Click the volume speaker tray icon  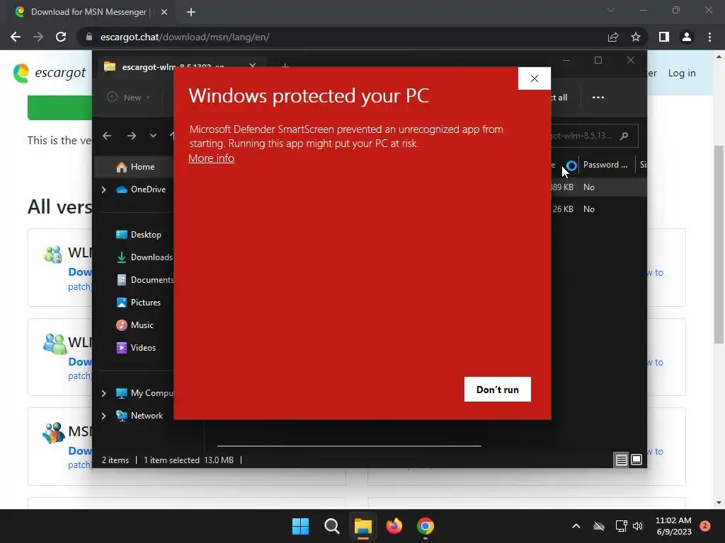[638, 526]
